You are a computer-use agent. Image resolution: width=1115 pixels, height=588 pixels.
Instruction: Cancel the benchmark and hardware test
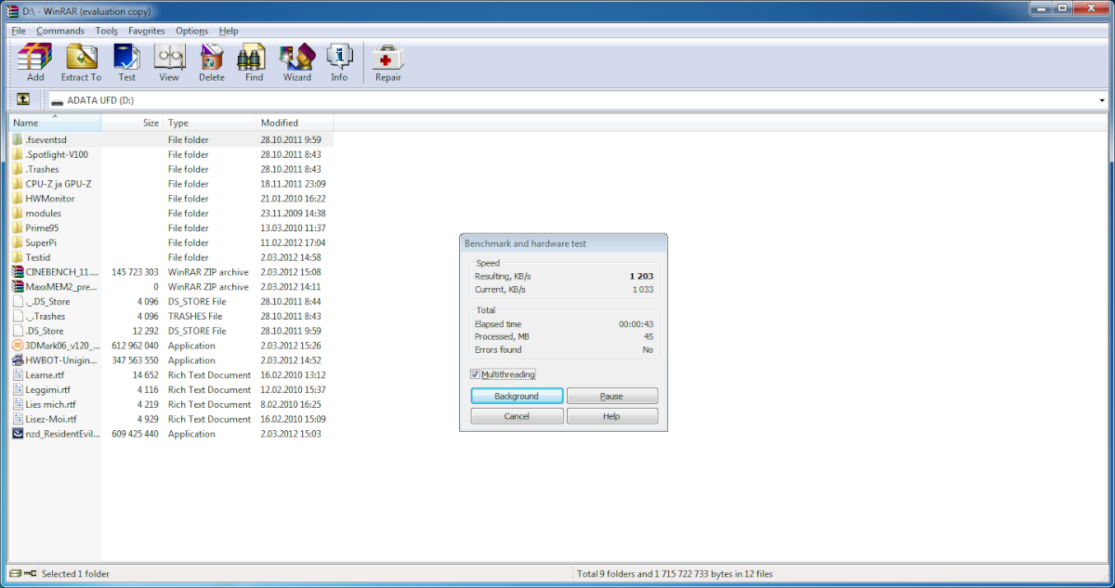(517, 416)
